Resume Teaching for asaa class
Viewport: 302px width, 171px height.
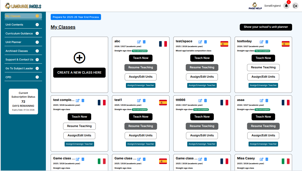[263, 126]
